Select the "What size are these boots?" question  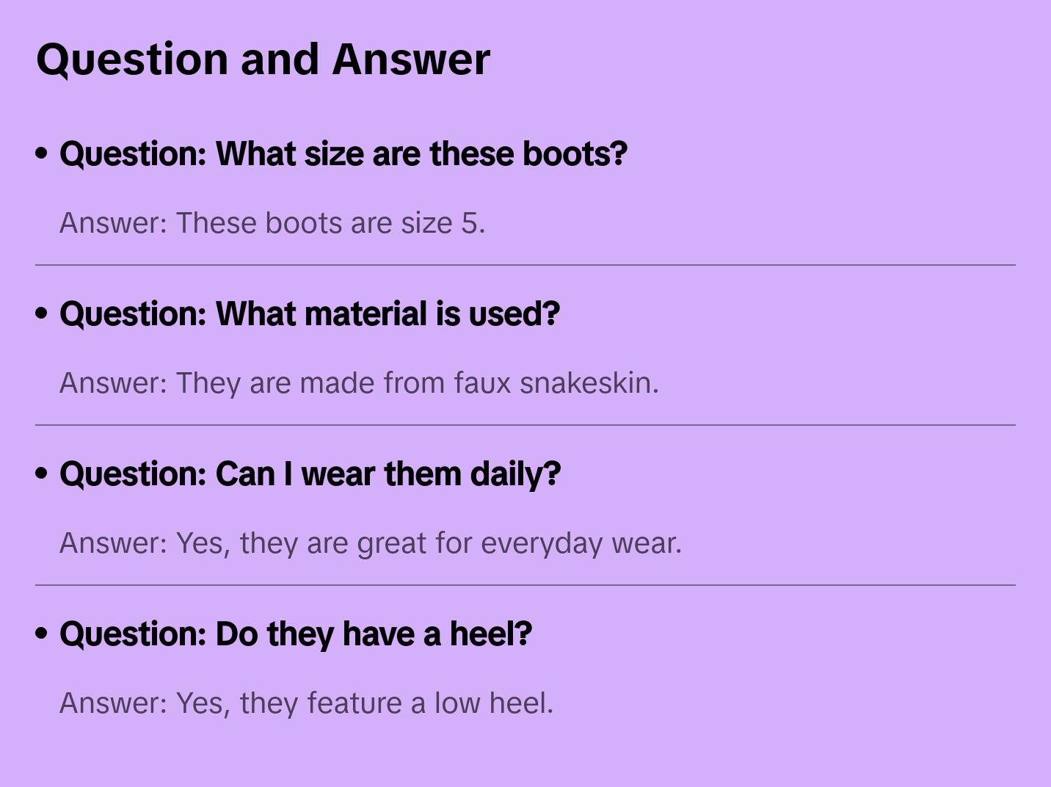(343, 154)
